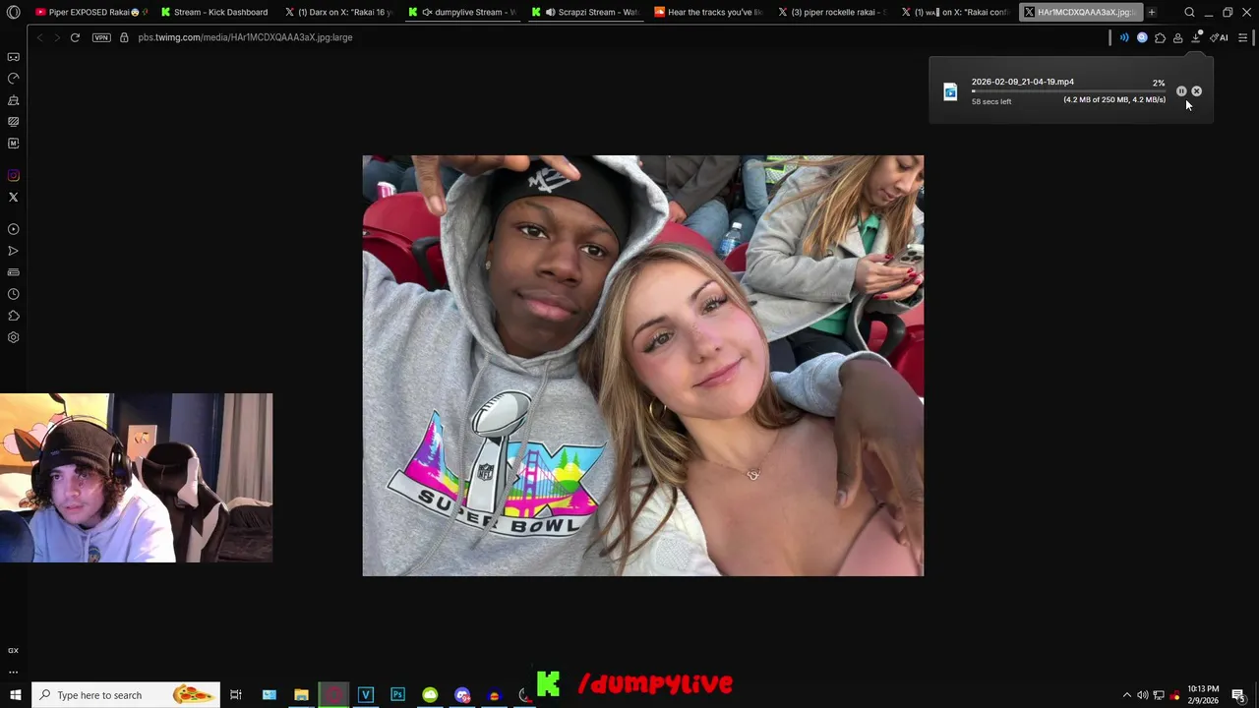The height and width of the screenshot is (708, 1259).
Task: Open the Easy Setup menu lines icon
Action: 1242,37
